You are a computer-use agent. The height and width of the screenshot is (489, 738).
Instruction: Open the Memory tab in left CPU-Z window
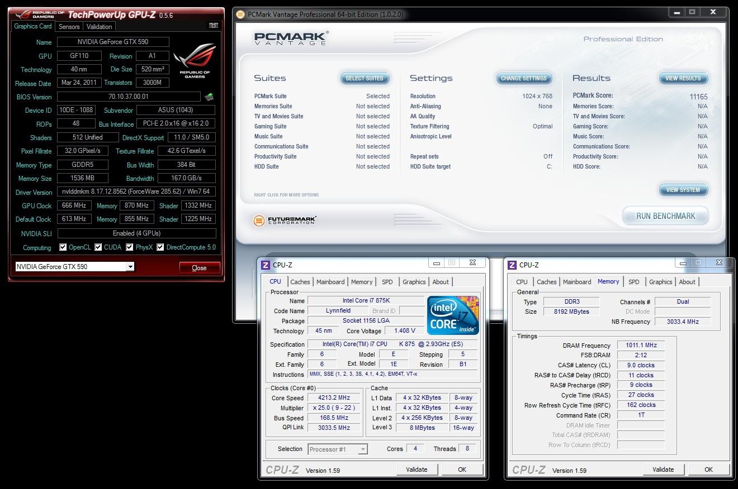pyautogui.click(x=362, y=282)
